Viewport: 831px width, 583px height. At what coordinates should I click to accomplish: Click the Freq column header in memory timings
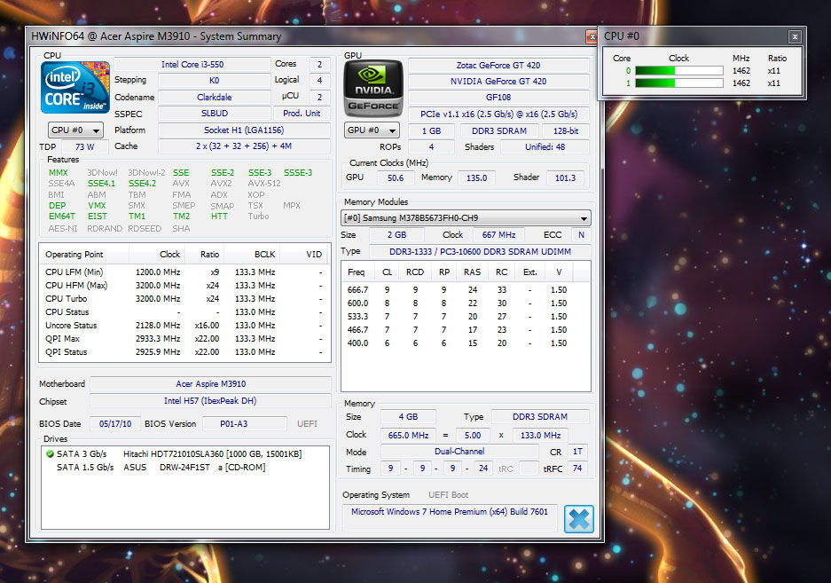357,272
